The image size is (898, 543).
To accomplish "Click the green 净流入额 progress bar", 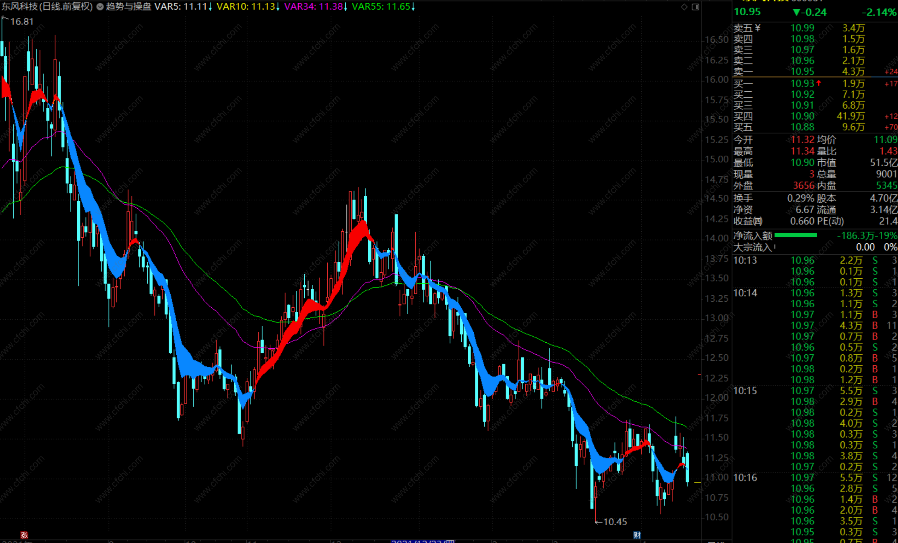I will coord(795,235).
